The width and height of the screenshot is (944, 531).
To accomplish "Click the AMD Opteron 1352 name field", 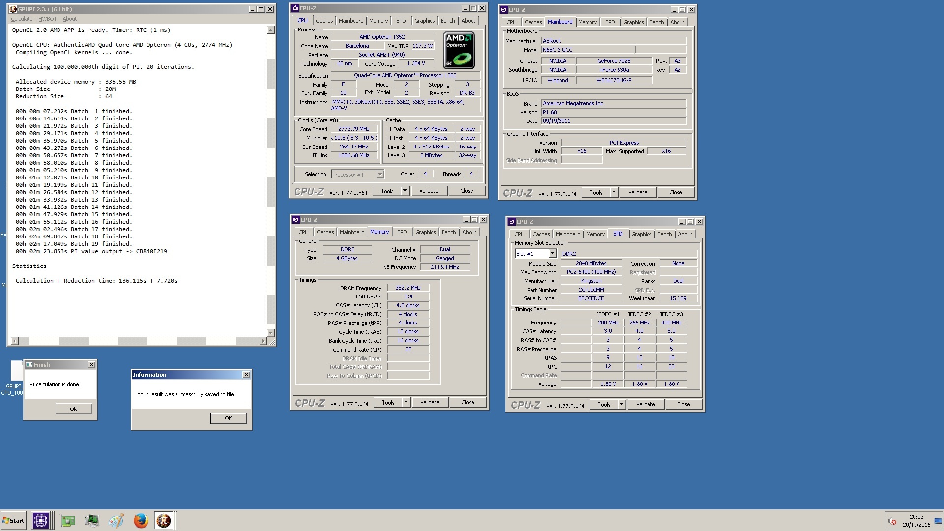I will (382, 37).
